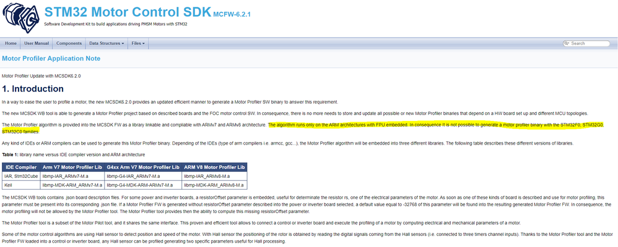Click the highlighted FPU architecture sentence
Viewport: 618px width, 247px height.
tap(435, 125)
